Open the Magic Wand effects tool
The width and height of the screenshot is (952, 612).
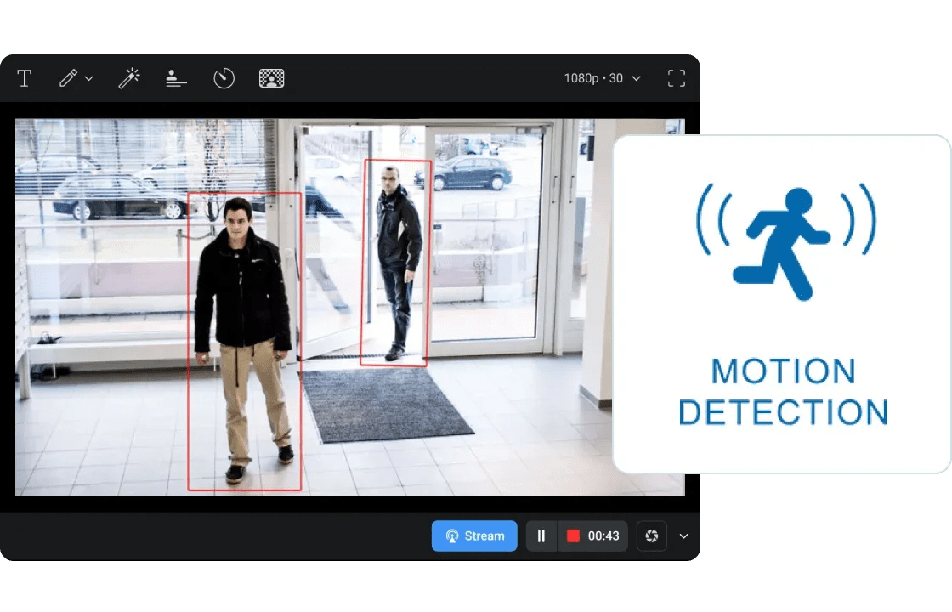point(128,78)
